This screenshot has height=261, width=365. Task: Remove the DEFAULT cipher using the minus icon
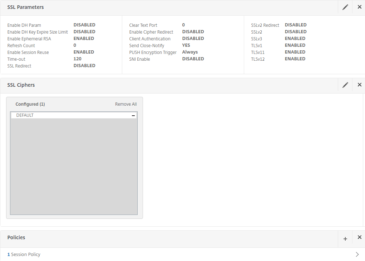(x=133, y=116)
